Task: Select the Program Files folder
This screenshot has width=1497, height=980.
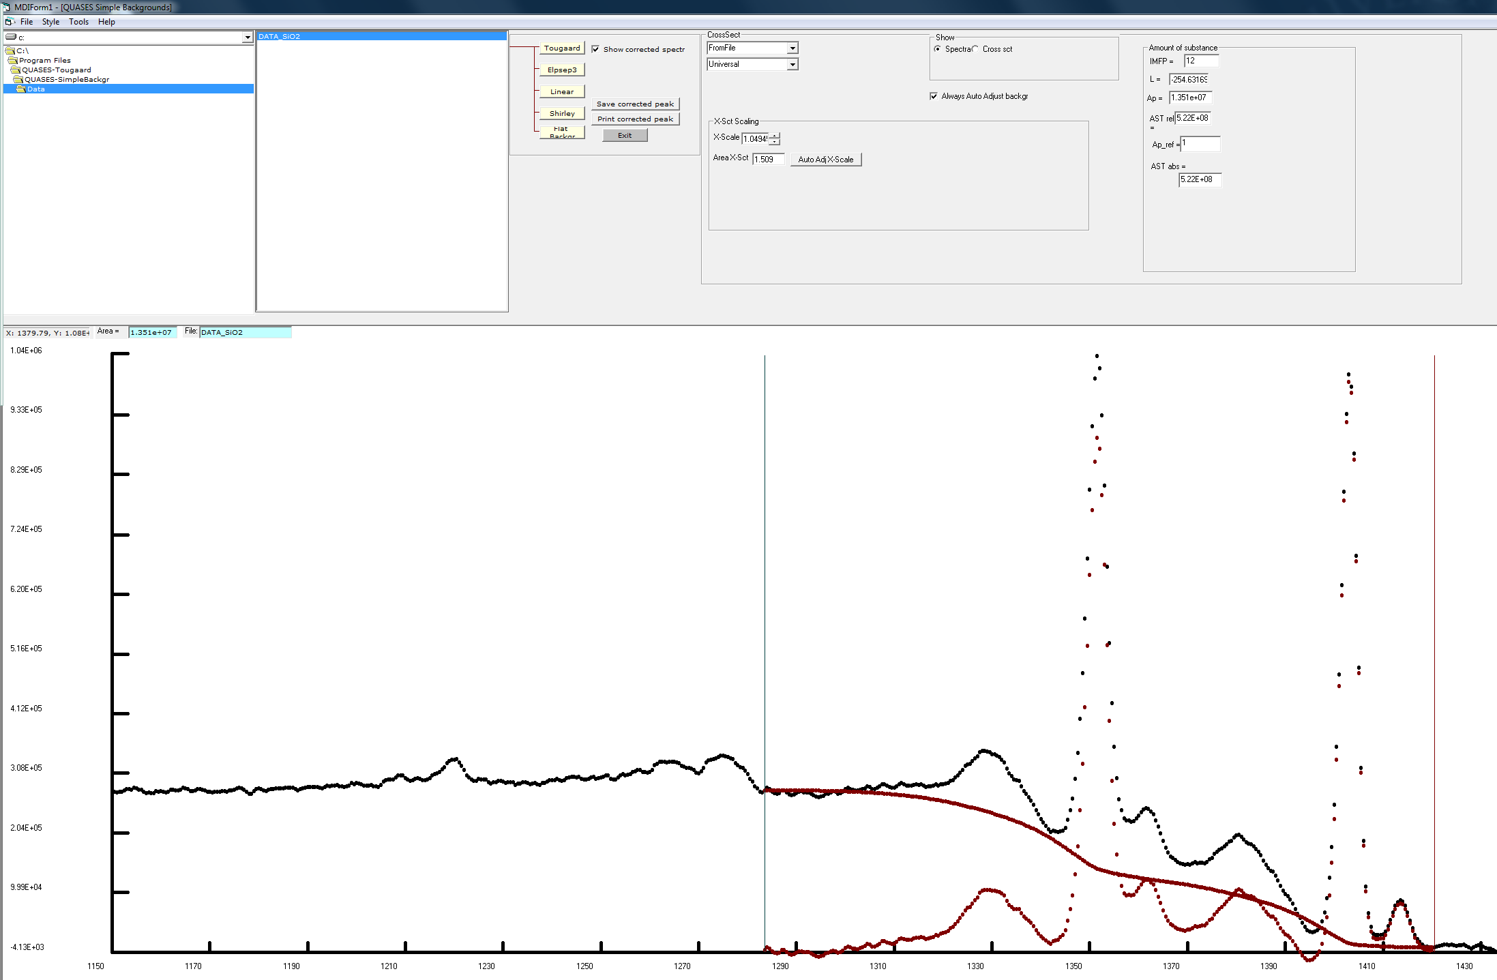Action: 44,61
